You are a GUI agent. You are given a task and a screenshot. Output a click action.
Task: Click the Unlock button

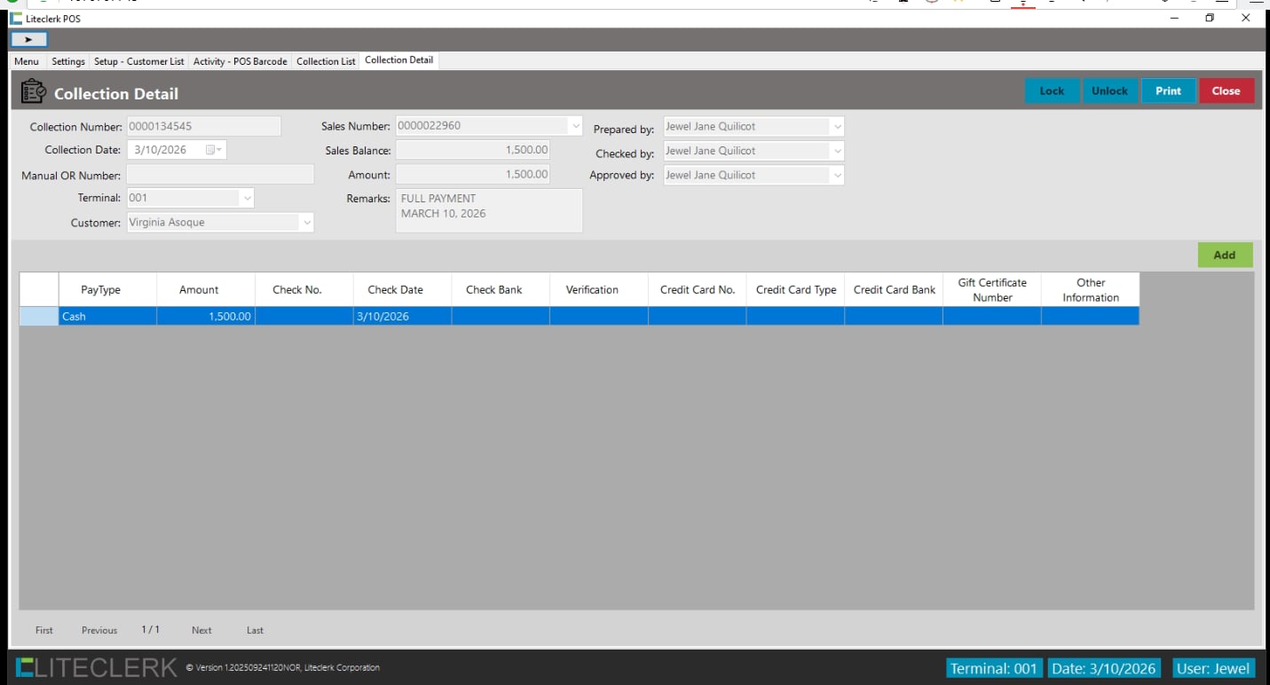[1109, 91]
